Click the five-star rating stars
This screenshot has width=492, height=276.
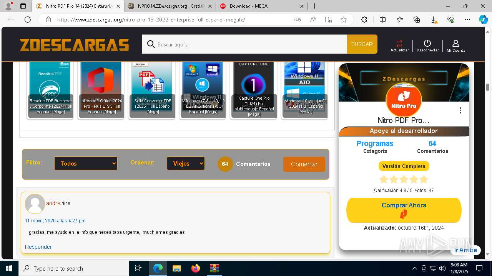click(x=404, y=179)
